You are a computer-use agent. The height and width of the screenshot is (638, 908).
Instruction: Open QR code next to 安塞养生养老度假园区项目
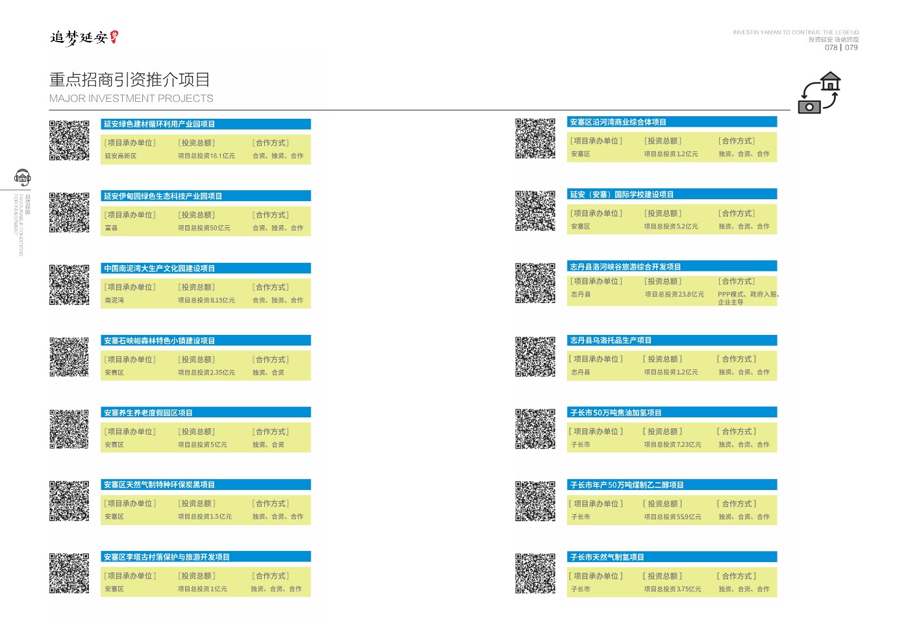(69, 429)
